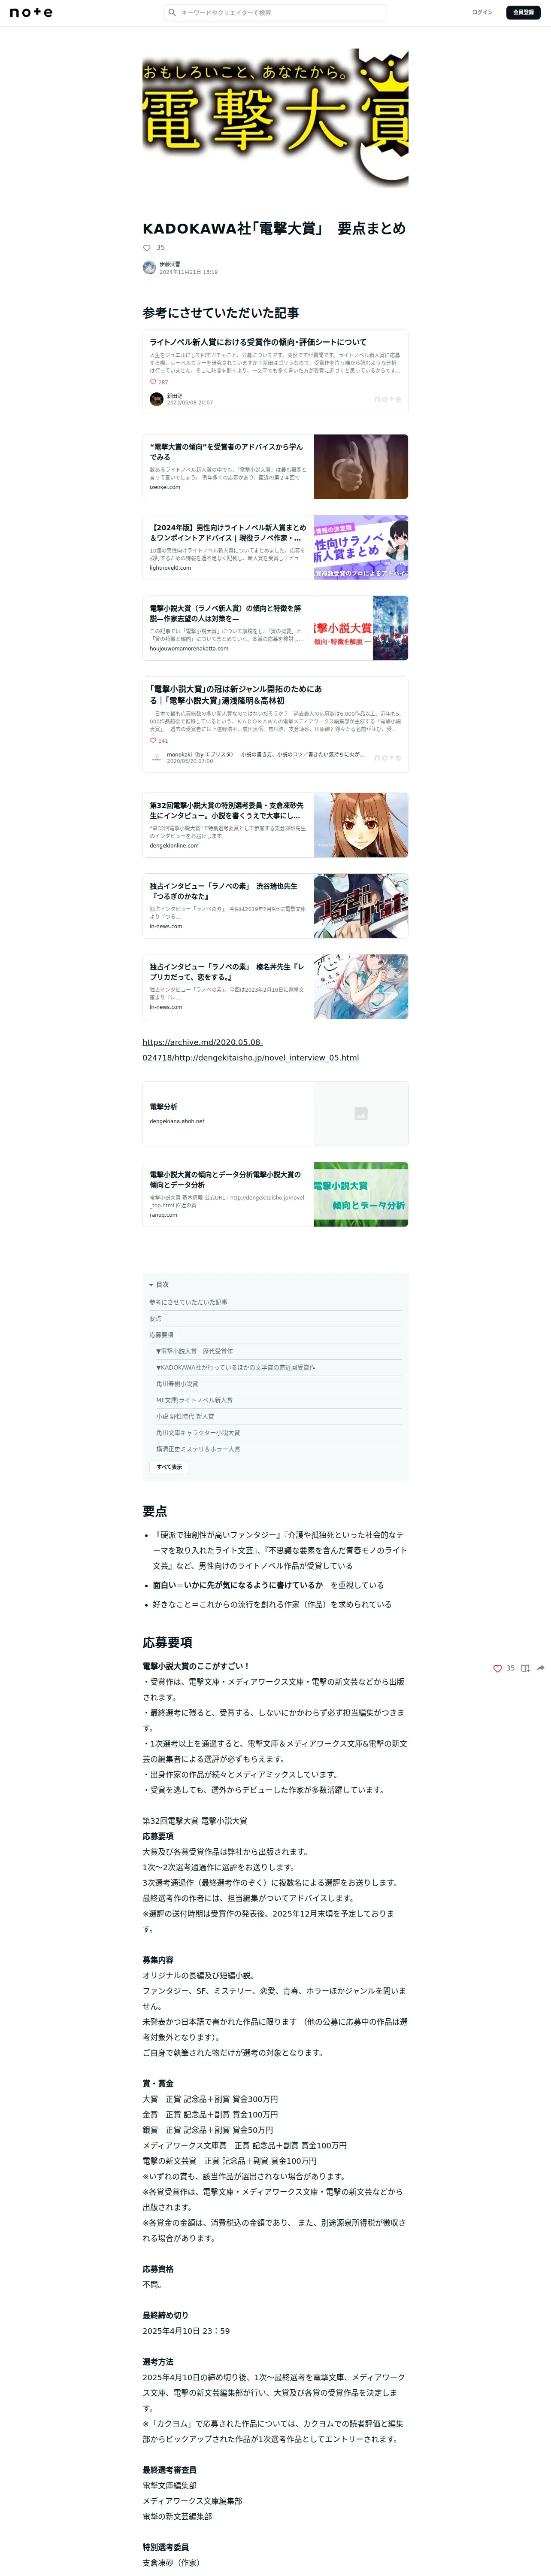Like the article via the heart icon under the title
This screenshot has width=551, height=2576.
(147, 248)
